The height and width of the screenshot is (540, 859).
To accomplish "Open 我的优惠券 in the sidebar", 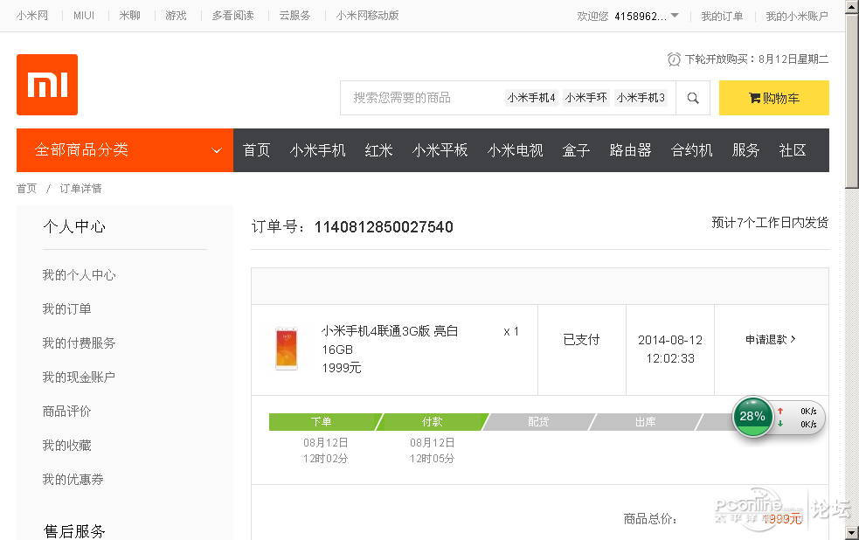I will 73,479.
